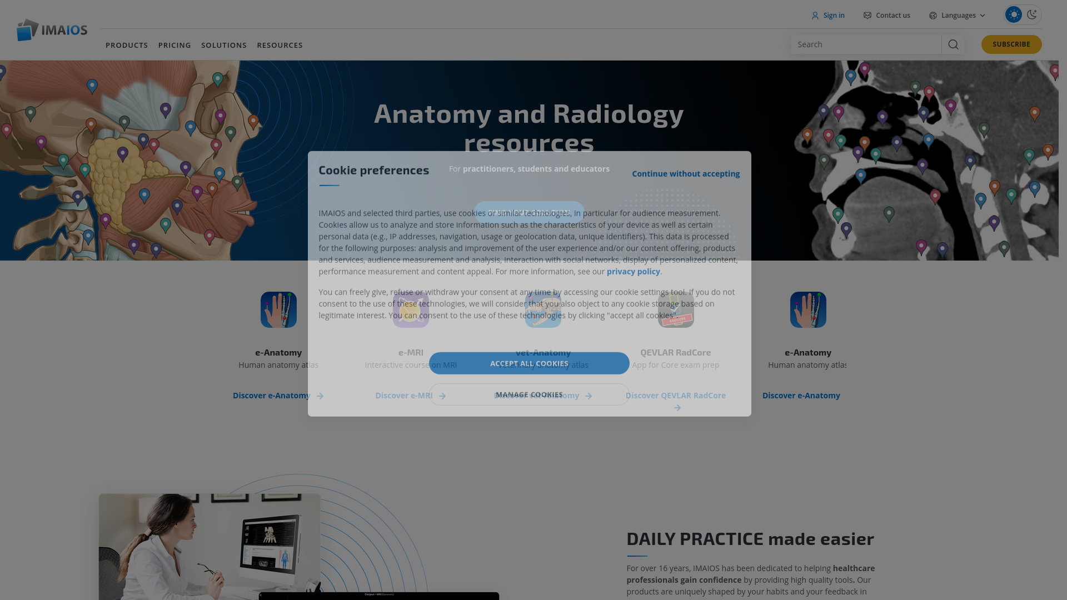Viewport: 1067px width, 600px height.
Task: Click the search magnifier icon
Action: click(x=953, y=44)
